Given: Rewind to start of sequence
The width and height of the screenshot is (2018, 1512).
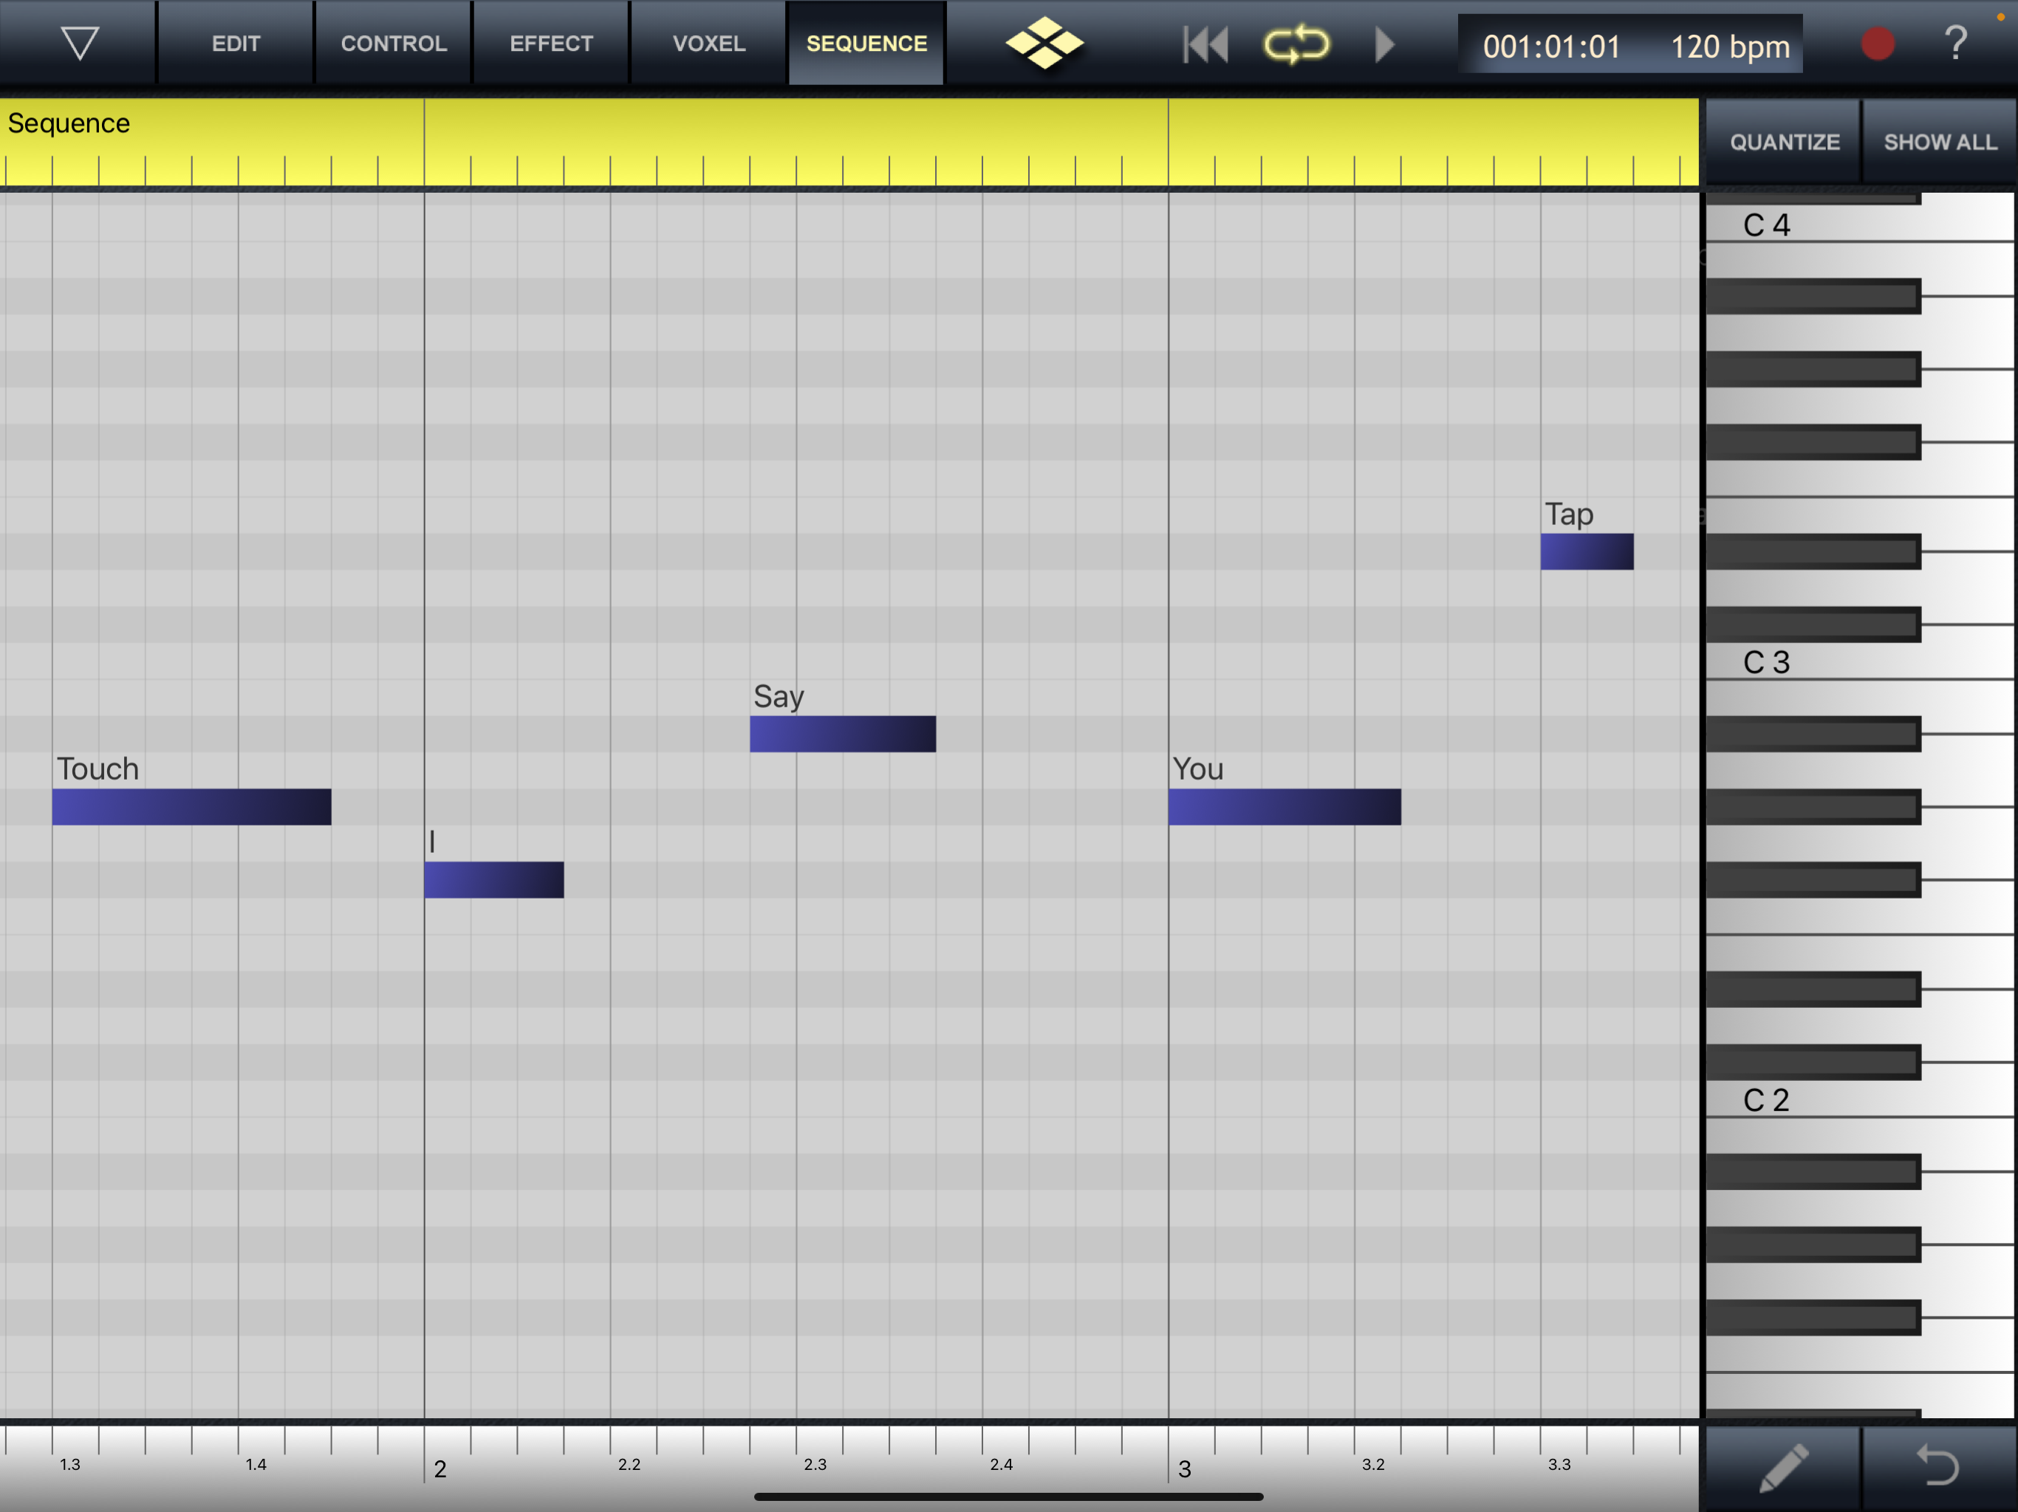Looking at the screenshot, I should point(1206,44).
